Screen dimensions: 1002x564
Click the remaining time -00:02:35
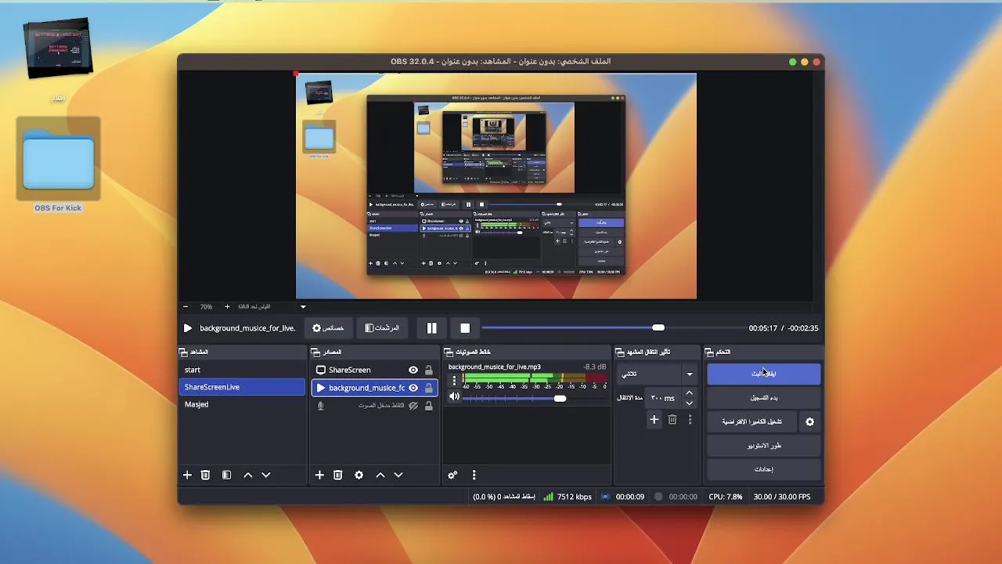coord(802,328)
